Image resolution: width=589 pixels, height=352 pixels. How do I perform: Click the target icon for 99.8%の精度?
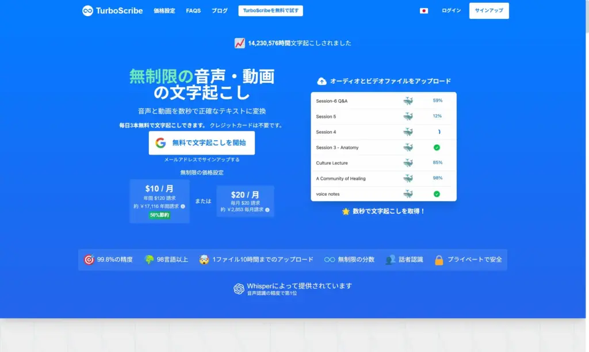pos(89,260)
